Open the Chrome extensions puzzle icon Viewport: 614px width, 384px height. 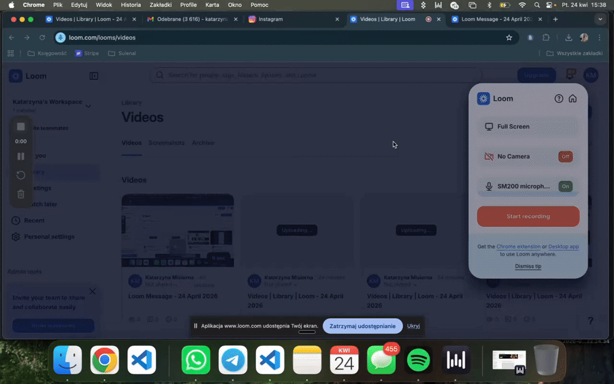coord(546,38)
